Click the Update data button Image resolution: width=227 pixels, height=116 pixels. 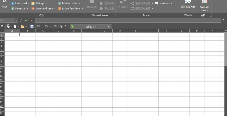coord(204,7)
